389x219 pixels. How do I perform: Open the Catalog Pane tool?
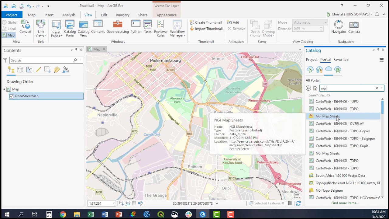(x=70, y=29)
